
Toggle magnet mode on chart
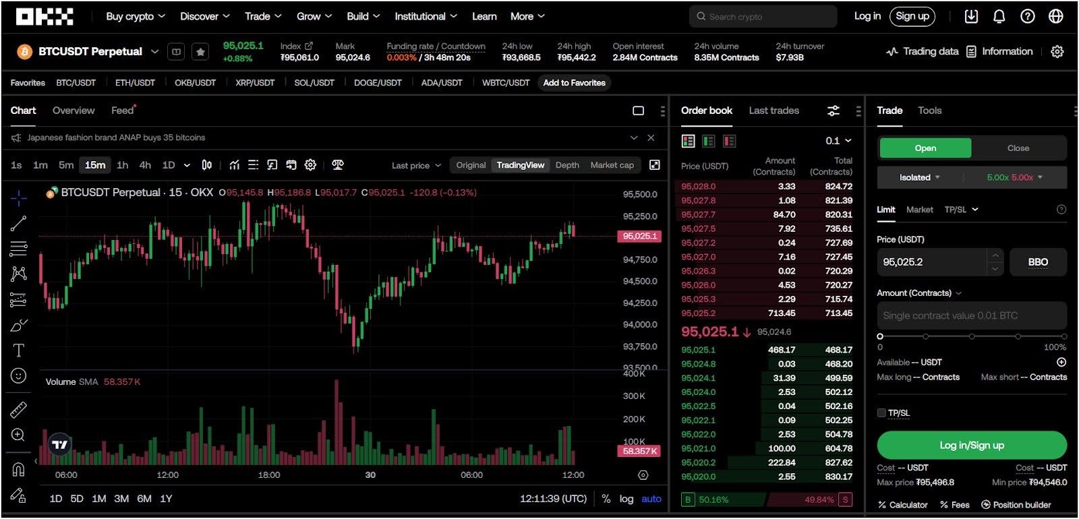pyautogui.click(x=19, y=469)
